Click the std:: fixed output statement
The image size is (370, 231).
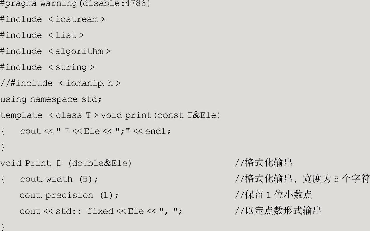point(101,211)
